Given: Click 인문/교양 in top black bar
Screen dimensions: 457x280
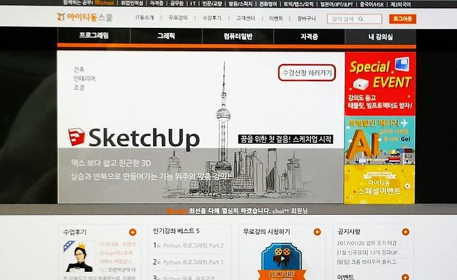Looking at the screenshot, I should (x=212, y=4).
